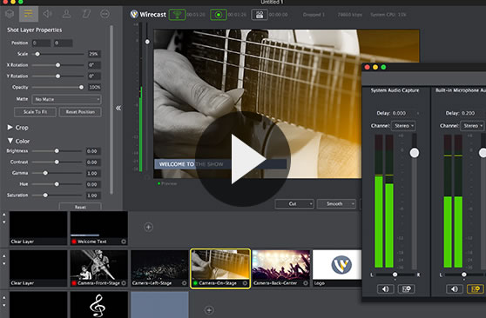Adjust System Audio Capture volume fader
This screenshot has width=486, height=318.
[415, 153]
